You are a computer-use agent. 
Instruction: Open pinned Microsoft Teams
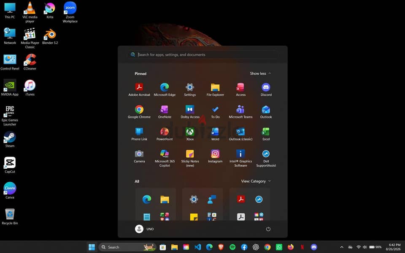(240, 112)
